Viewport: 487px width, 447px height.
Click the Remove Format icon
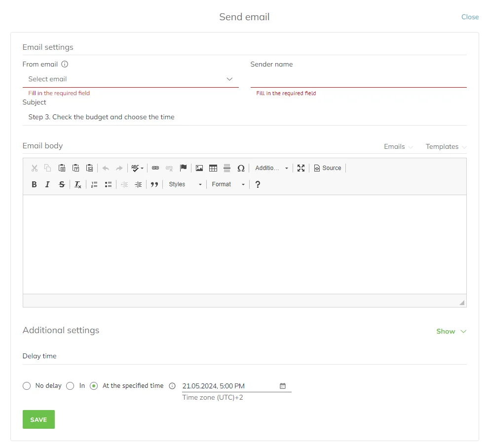click(x=77, y=185)
